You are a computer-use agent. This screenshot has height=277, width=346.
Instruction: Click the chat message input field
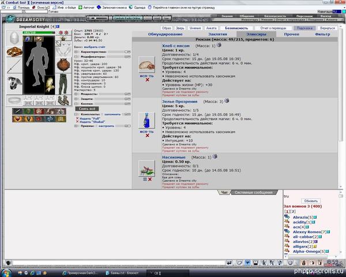point(119,263)
